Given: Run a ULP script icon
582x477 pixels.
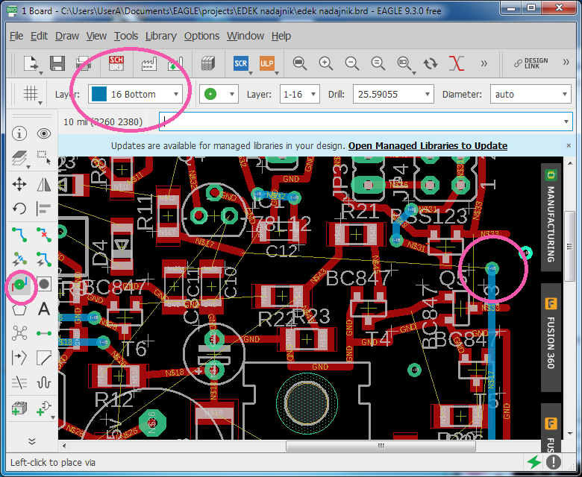Looking at the screenshot, I should [x=266, y=63].
